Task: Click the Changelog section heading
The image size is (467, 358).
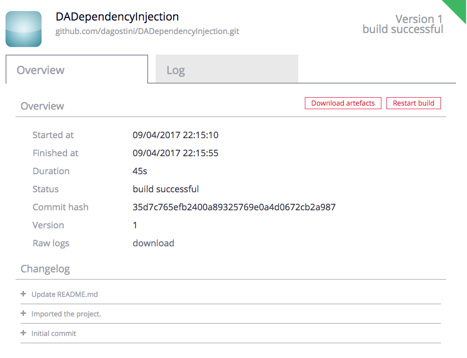Action: tap(45, 269)
